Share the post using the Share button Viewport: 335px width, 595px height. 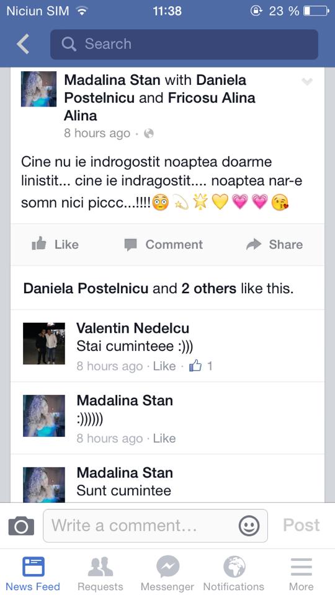click(275, 244)
